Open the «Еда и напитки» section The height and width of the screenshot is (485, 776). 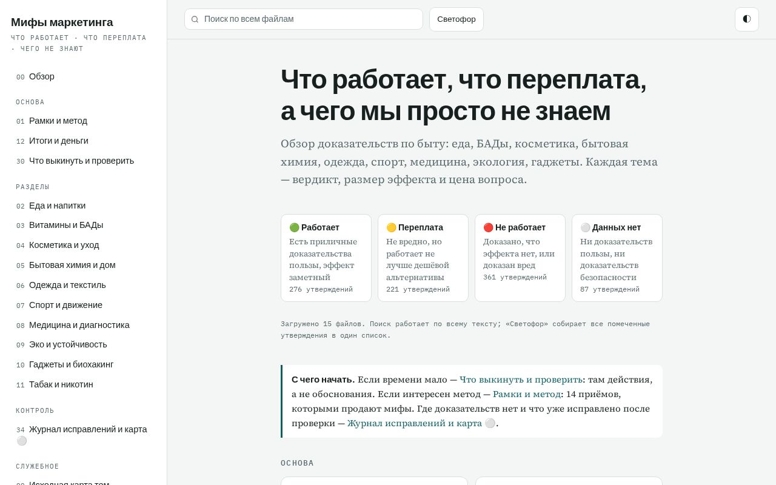click(83, 206)
